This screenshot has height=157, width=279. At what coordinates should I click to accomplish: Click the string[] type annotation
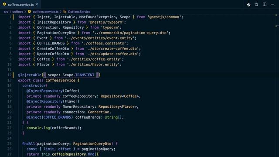[113, 117]
